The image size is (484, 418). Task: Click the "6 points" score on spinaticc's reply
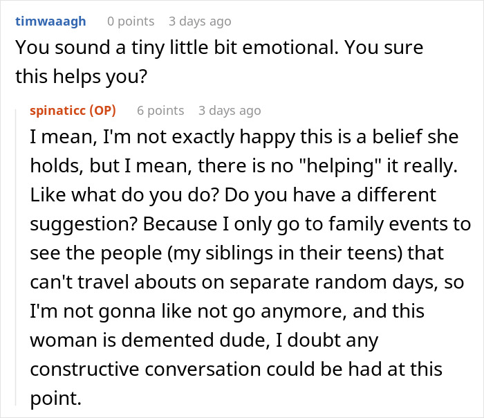tap(160, 111)
